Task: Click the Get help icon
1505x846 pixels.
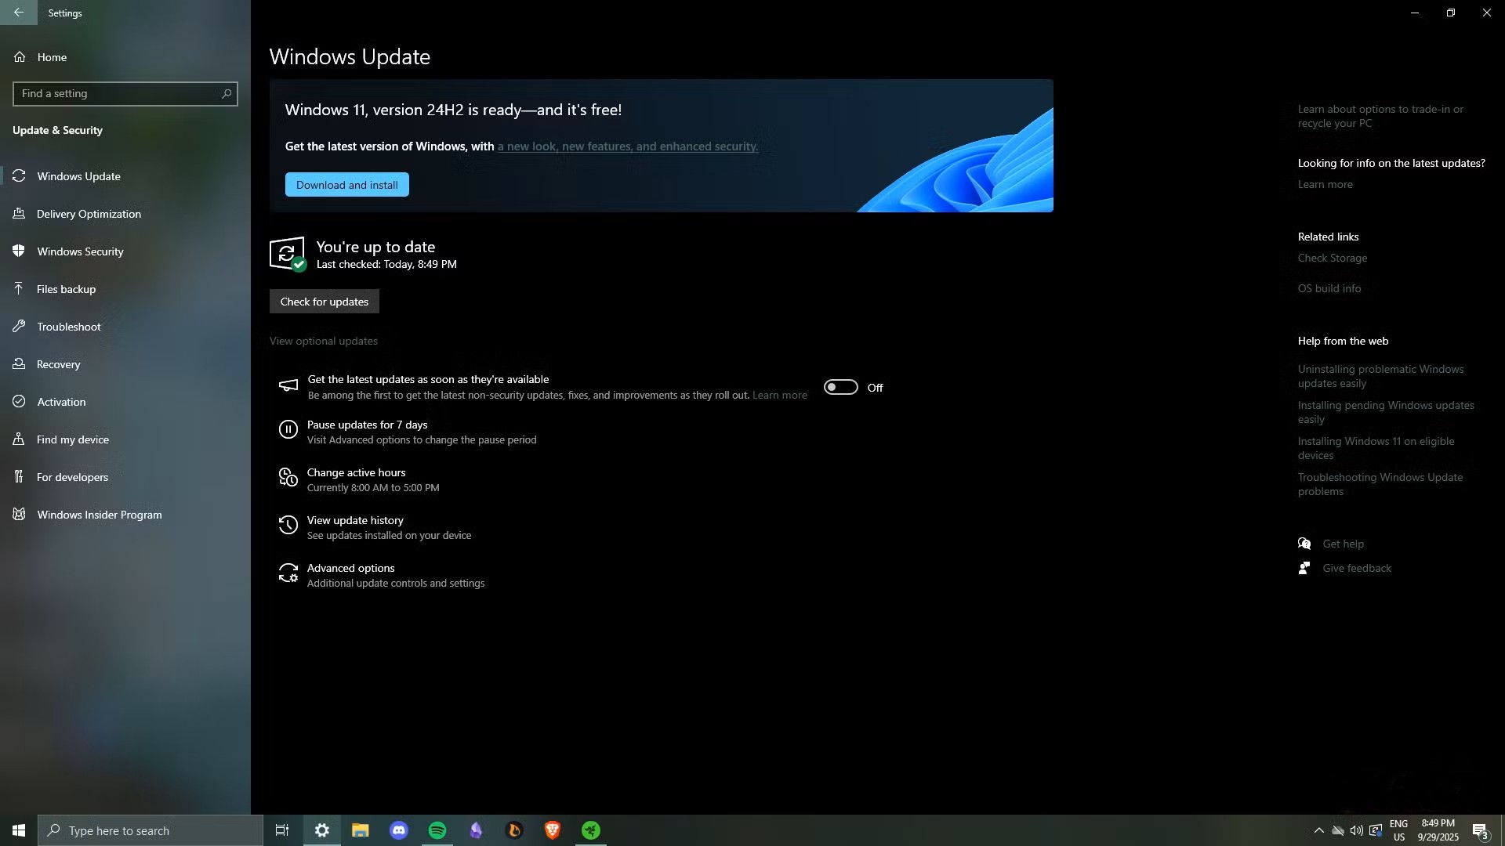Action: point(1305,544)
